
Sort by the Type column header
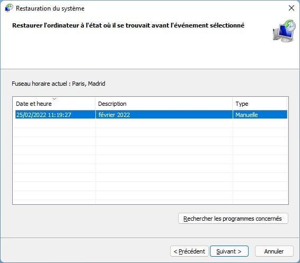point(260,104)
